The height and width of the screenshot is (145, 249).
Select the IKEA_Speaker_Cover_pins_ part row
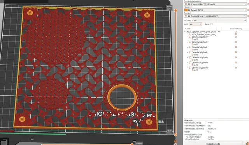coord(204,34)
